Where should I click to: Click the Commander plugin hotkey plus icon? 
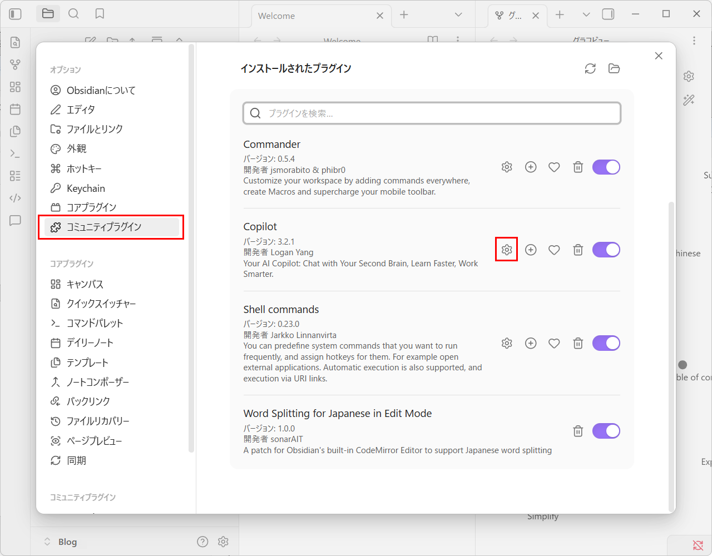point(531,167)
